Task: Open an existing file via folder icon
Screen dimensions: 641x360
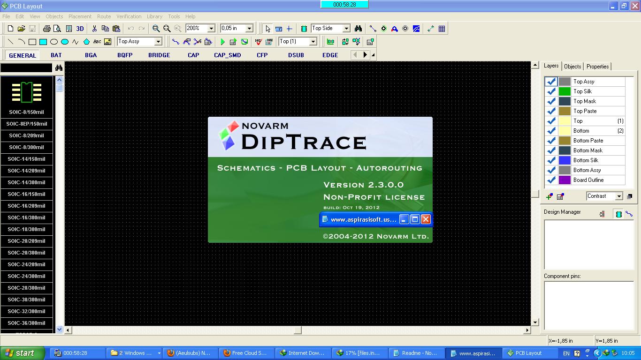Action: (x=21, y=29)
